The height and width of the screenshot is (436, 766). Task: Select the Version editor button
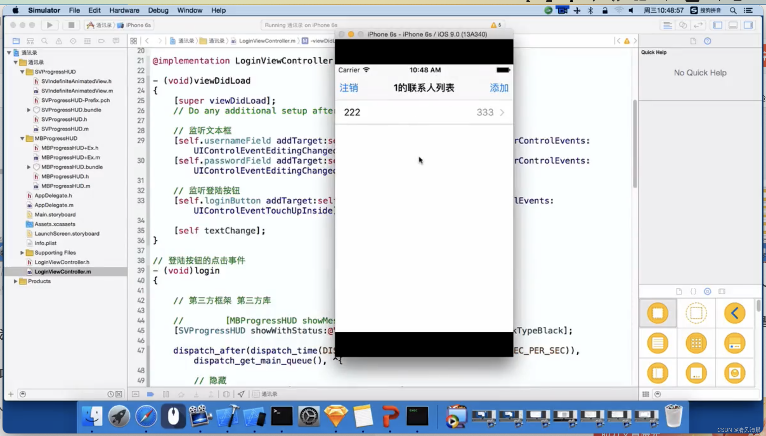[x=698, y=25]
